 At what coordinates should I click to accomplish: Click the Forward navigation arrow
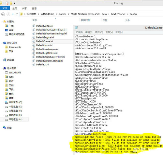point(8,14)
